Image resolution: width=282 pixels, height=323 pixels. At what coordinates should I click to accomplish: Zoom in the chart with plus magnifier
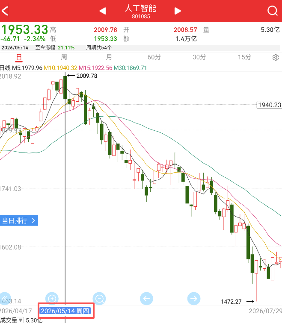pyautogui.click(x=52, y=299)
